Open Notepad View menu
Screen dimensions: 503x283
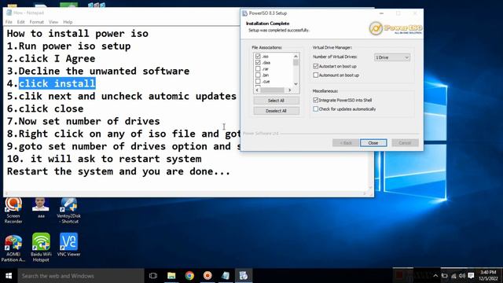[x=53, y=22]
